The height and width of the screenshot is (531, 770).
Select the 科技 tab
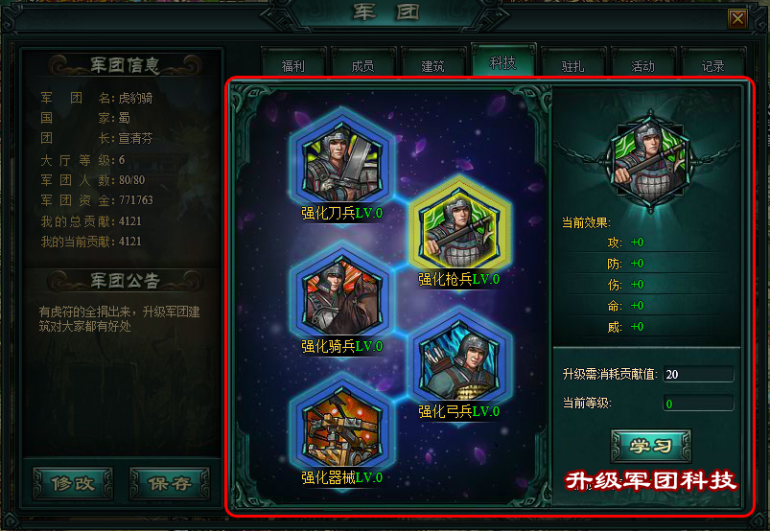[502, 60]
